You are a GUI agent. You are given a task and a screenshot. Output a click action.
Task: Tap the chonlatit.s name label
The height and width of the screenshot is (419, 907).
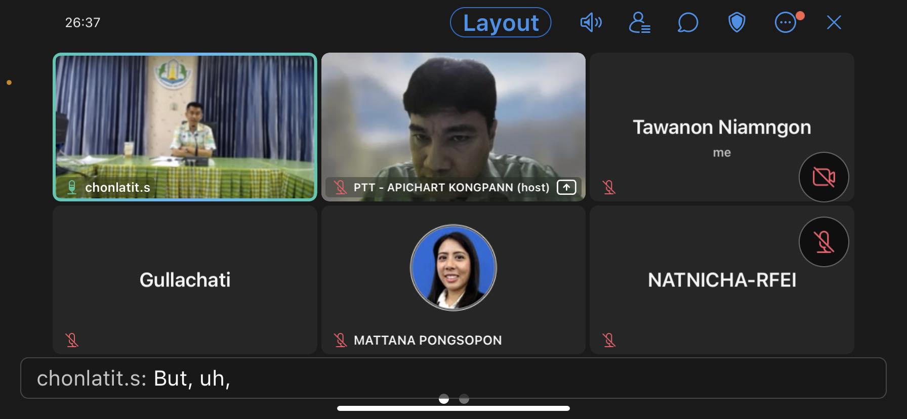coord(117,187)
